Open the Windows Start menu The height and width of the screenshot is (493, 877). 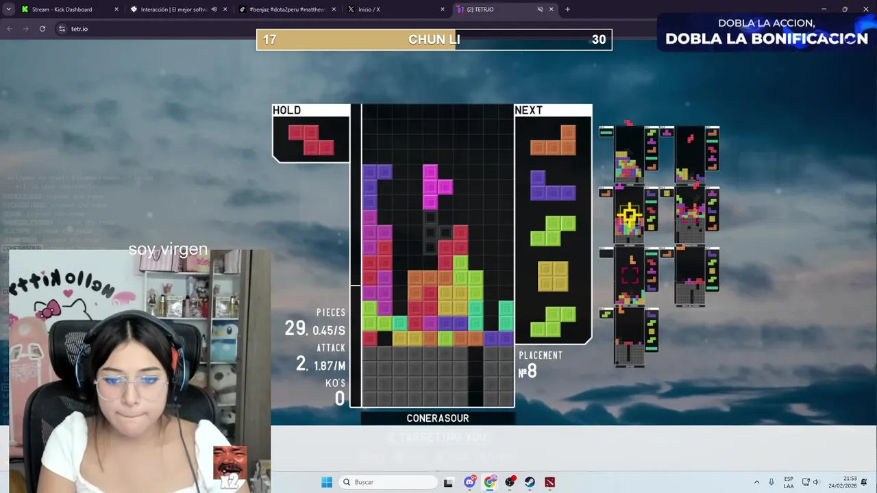(327, 482)
